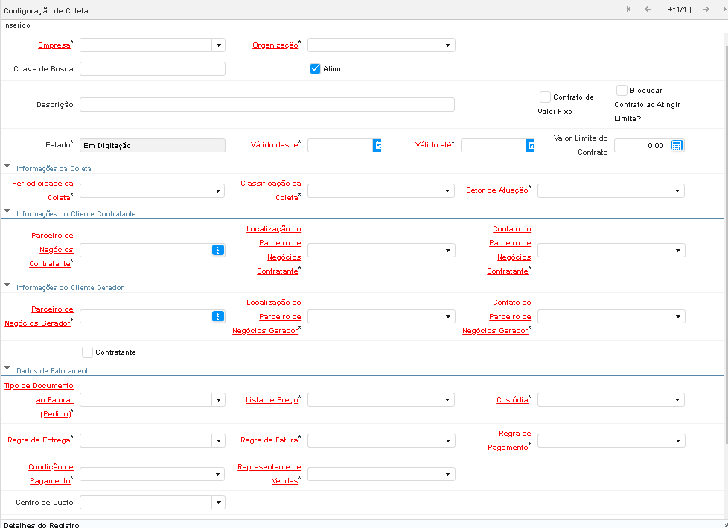
Task: Open calendar picker for Válido até
Action: tap(531, 146)
